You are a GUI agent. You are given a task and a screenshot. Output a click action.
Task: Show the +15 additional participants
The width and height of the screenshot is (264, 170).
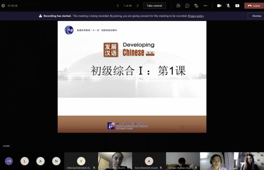(9, 161)
